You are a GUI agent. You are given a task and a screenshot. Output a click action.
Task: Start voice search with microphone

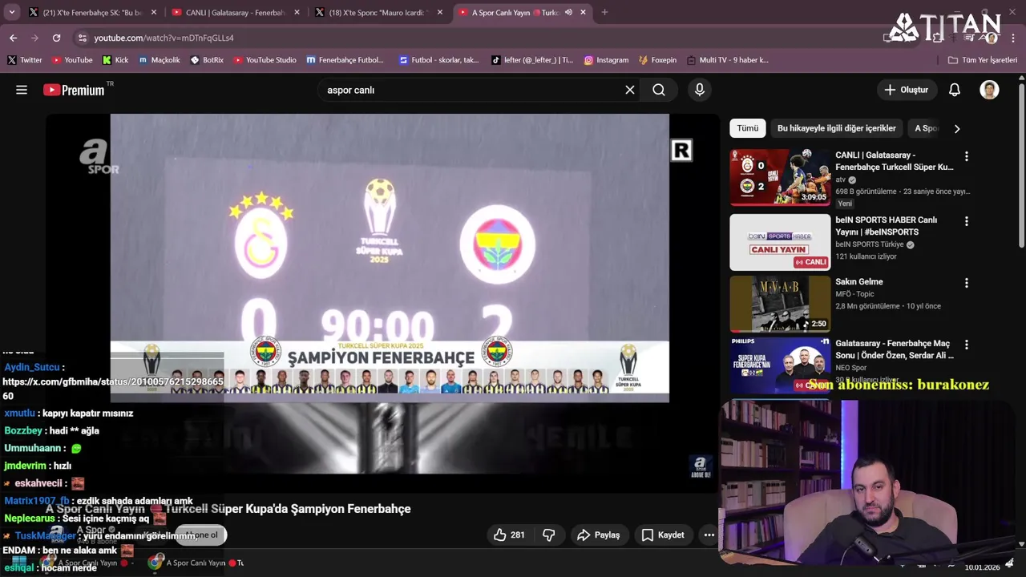click(700, 90)
